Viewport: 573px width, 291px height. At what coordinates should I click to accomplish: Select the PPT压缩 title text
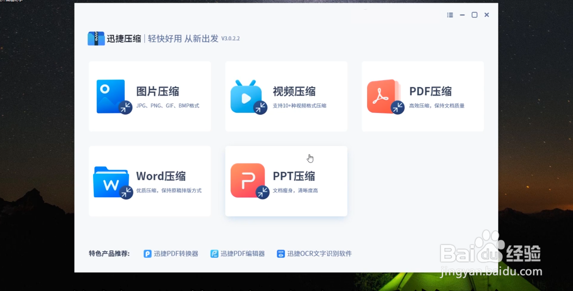point(294,176)
